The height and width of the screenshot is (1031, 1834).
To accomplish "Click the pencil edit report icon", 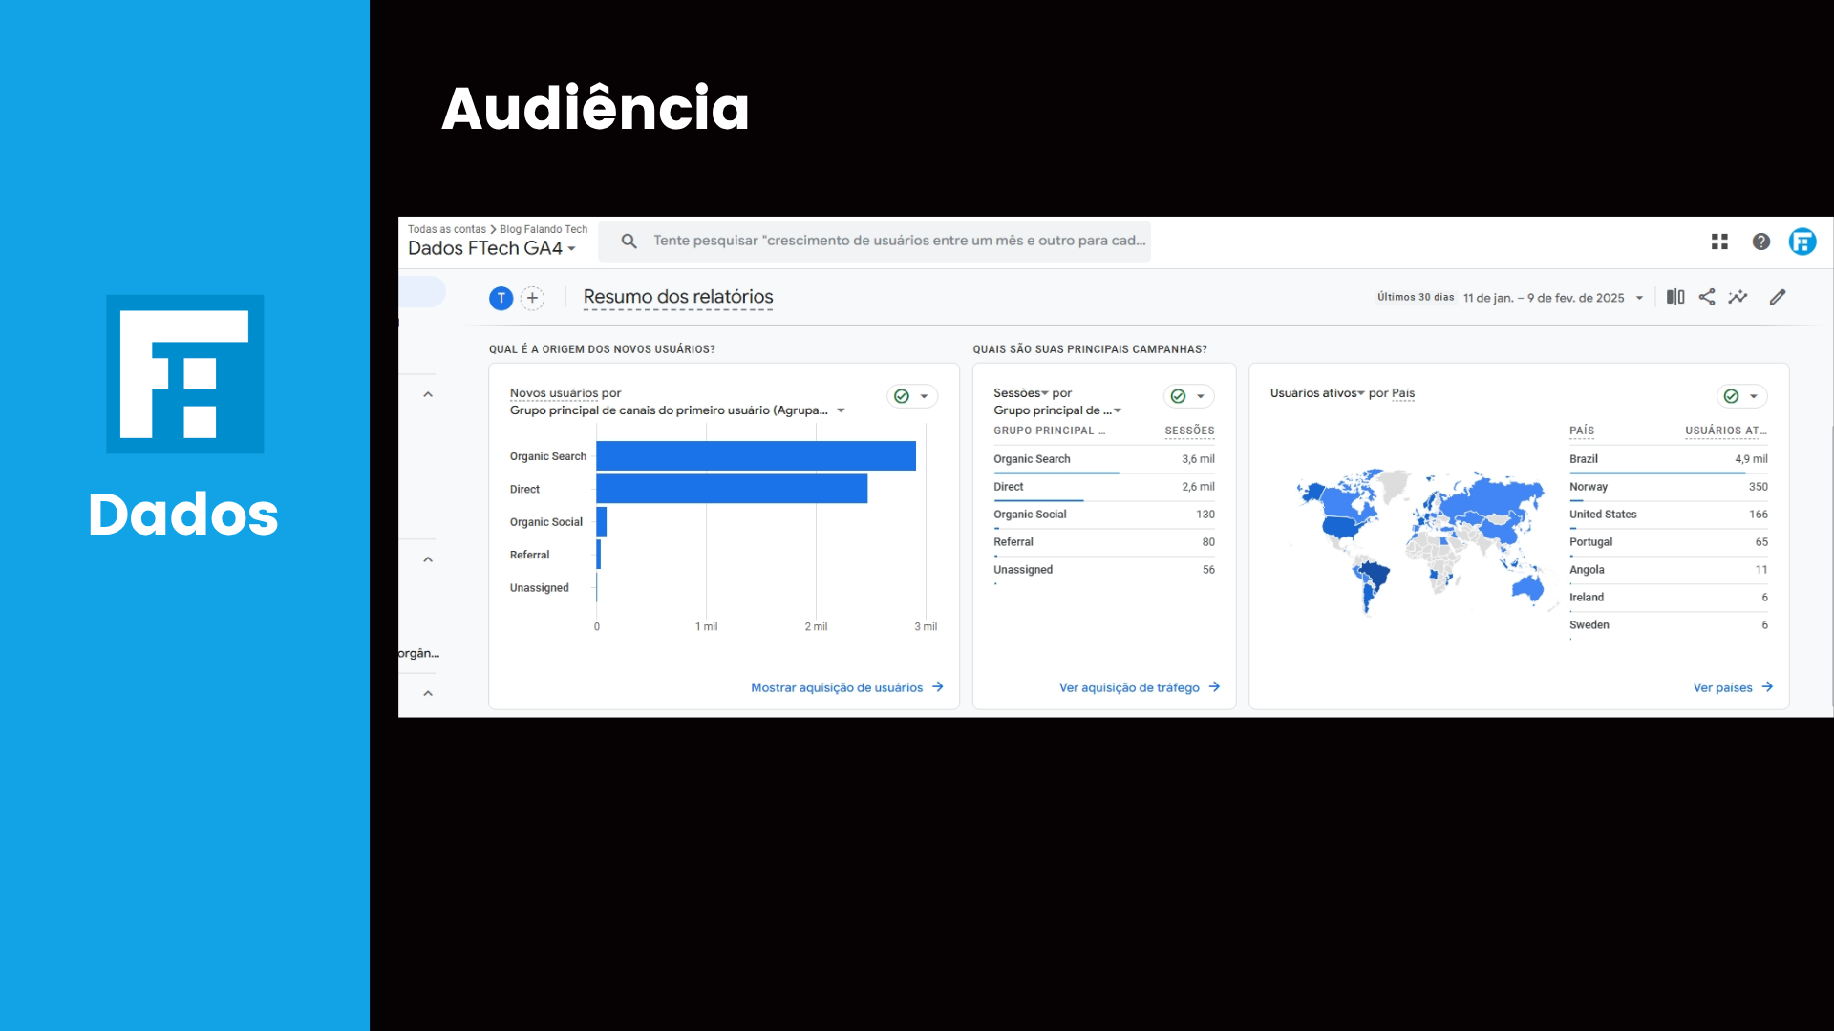I will point(1778,297).
